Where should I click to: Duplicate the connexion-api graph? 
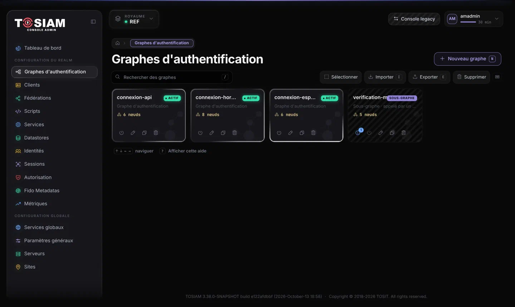tap(144, 133)
